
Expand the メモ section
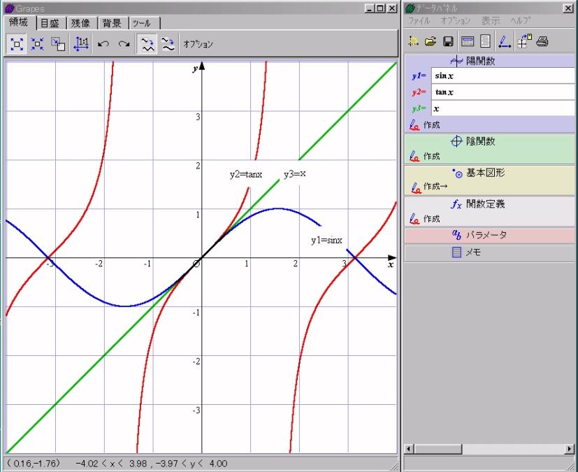click(489, 252)
